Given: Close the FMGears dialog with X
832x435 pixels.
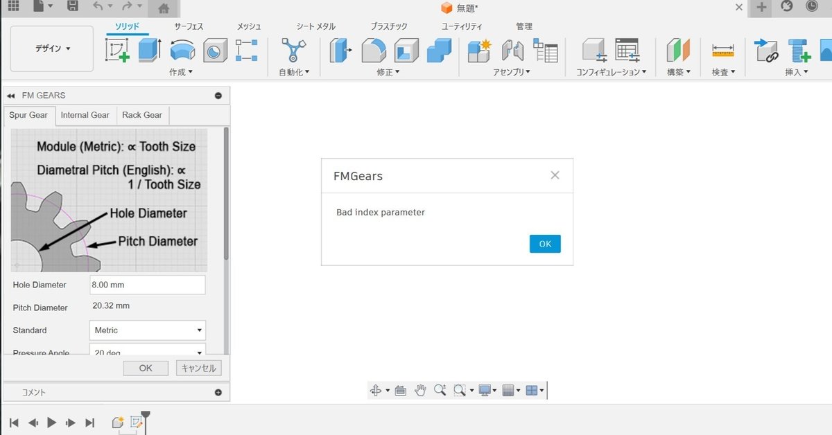Looking at the screenshot, I should [x=555, y=175].
